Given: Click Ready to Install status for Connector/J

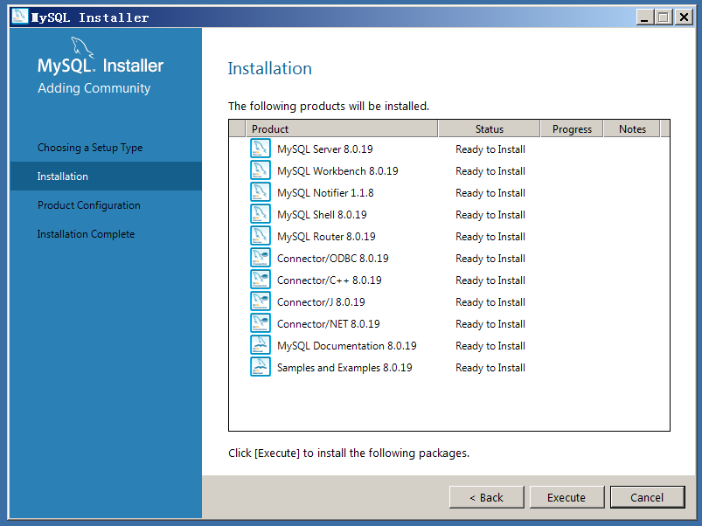Looking at the screenshot, I should [490, 303].
